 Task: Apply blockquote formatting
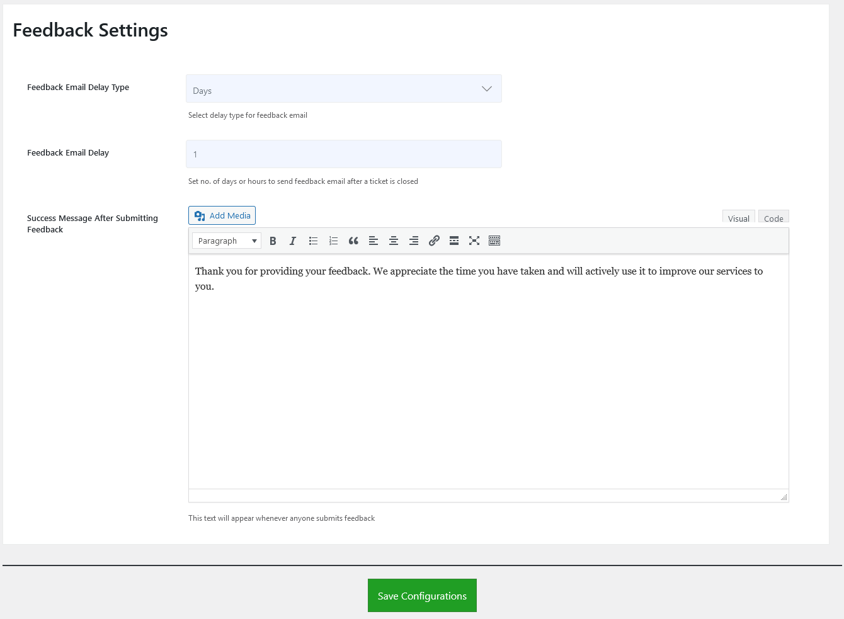[353, 241]
